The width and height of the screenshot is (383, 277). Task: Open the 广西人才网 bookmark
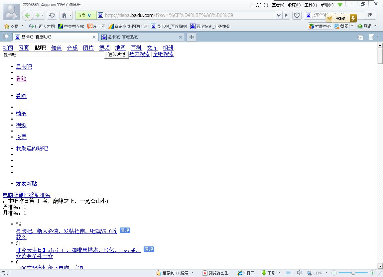click(x=42, y=26)
